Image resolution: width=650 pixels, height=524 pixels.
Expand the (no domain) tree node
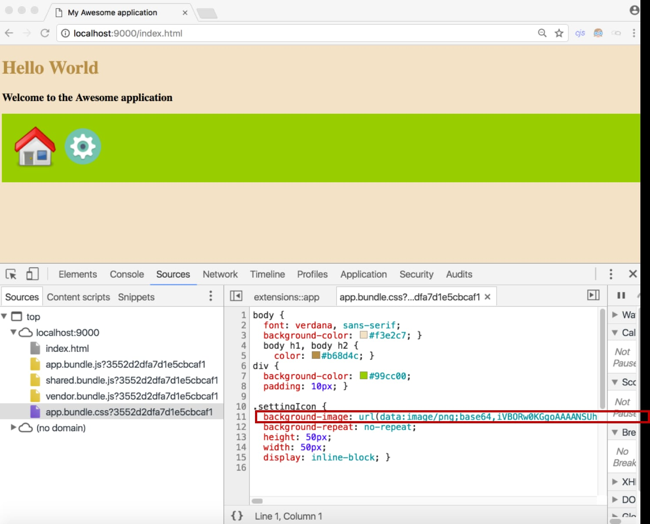coord(14,427)
